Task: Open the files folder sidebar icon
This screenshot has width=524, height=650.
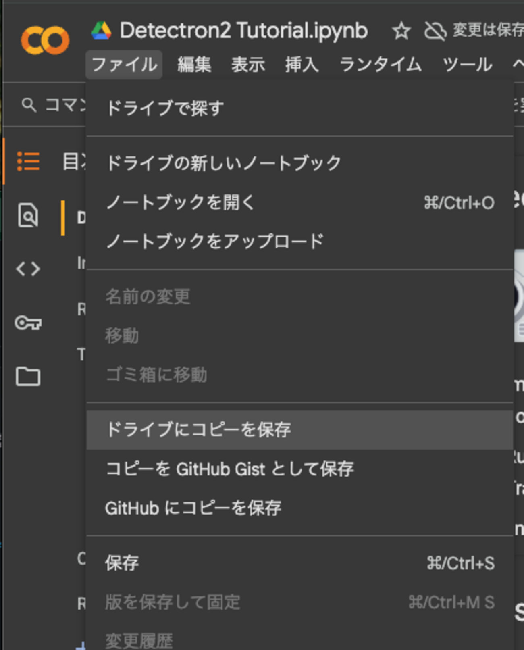Action: coord(28,377)
